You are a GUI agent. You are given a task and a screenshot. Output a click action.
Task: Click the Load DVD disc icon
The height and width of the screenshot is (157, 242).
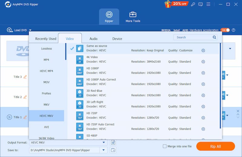[10, 30]
